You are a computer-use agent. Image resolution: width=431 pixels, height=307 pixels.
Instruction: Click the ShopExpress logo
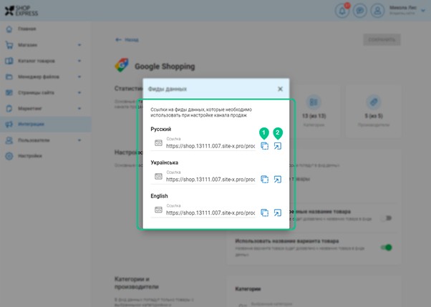21,11
